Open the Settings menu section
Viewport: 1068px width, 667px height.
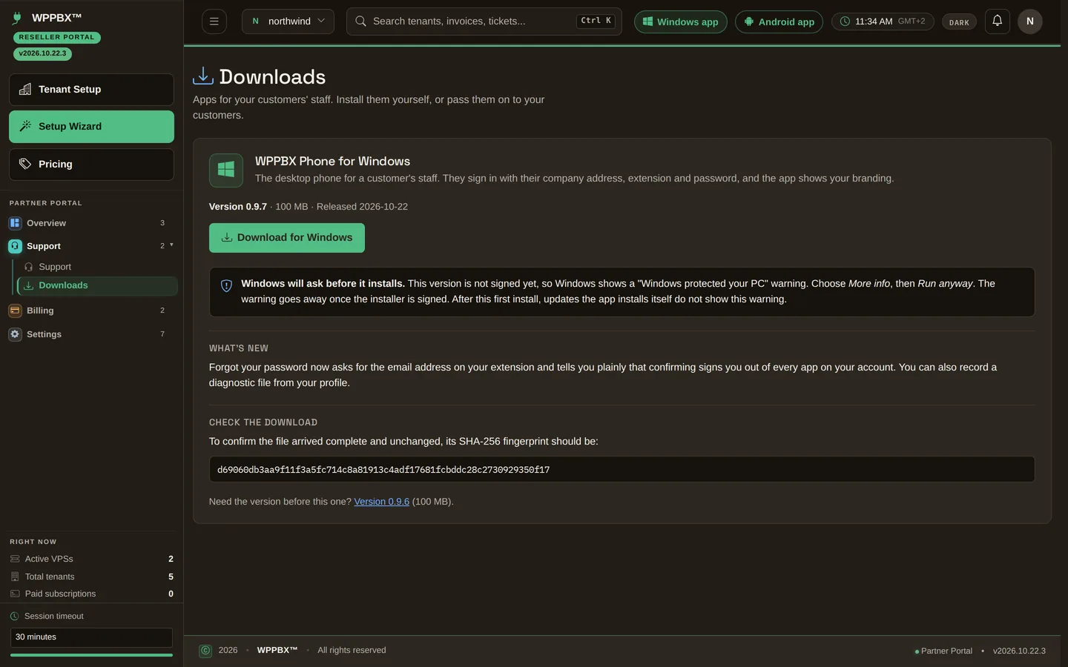click(x=91, y=334)
